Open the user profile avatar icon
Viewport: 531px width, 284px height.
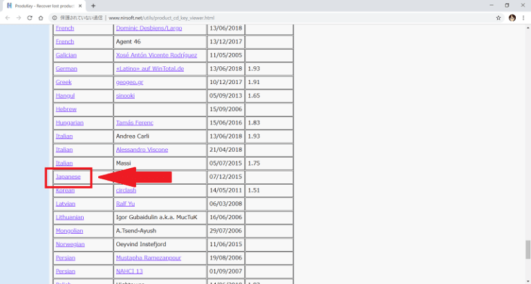(512, 18)
